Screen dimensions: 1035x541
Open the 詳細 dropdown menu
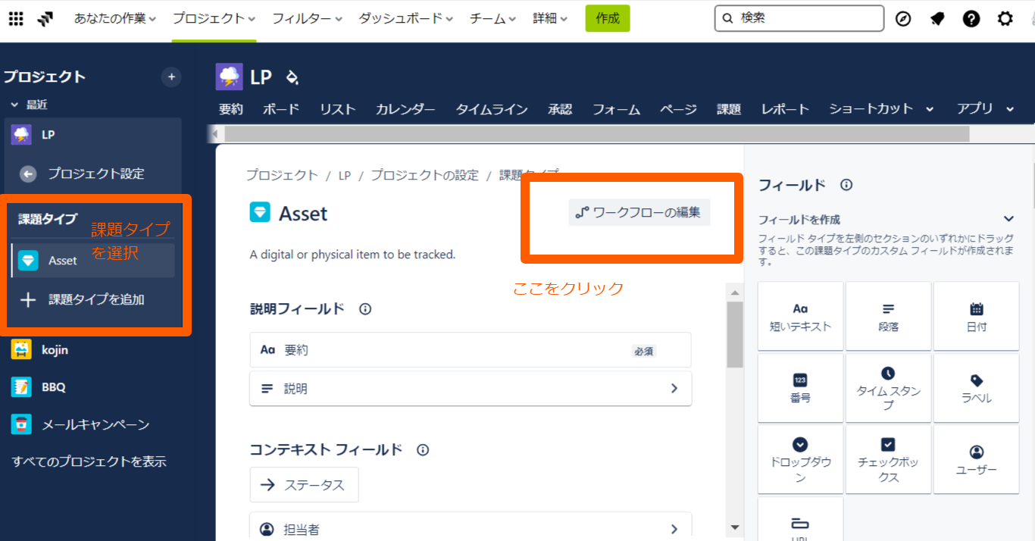click(x=550, y=19)
